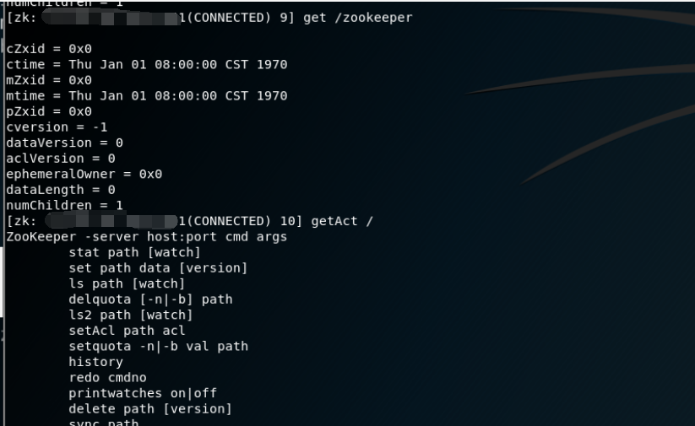Click the 'getAct /' command text
The image size is (695, 426).
(x=342, y=221)
